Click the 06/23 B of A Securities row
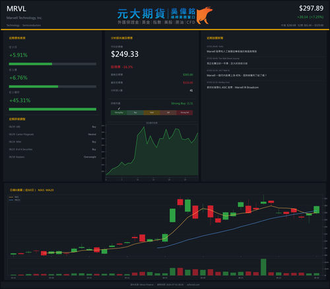The image size is (330, 289). (x=53, y=149)
